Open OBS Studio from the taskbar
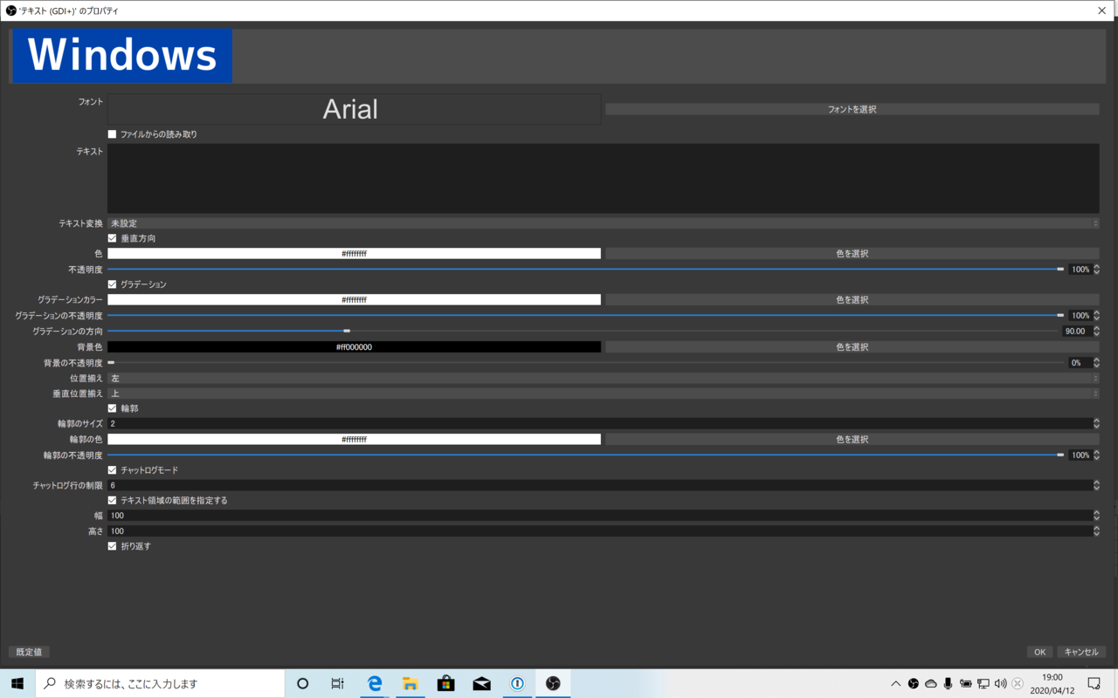 click(x=553, y=684)
